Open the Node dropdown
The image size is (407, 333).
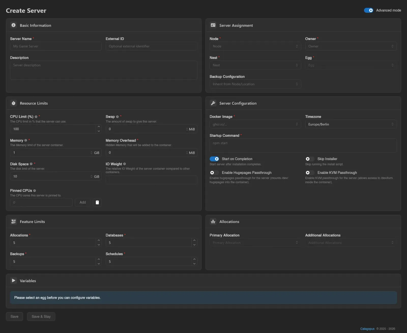point(255,46)
